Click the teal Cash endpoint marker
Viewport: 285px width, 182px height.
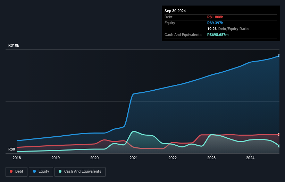[x=279, y=146]
